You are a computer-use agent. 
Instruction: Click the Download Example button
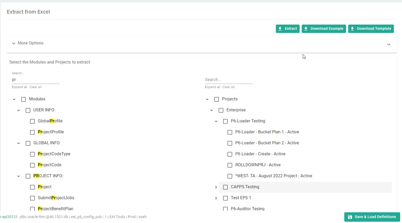tap(324, 29)
